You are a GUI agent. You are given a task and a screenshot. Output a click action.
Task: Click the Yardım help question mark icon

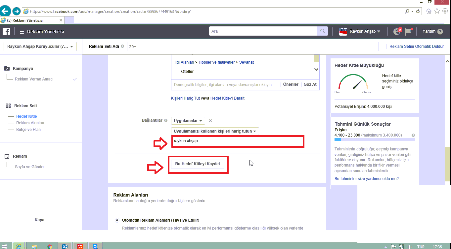[x=440, y=32]
